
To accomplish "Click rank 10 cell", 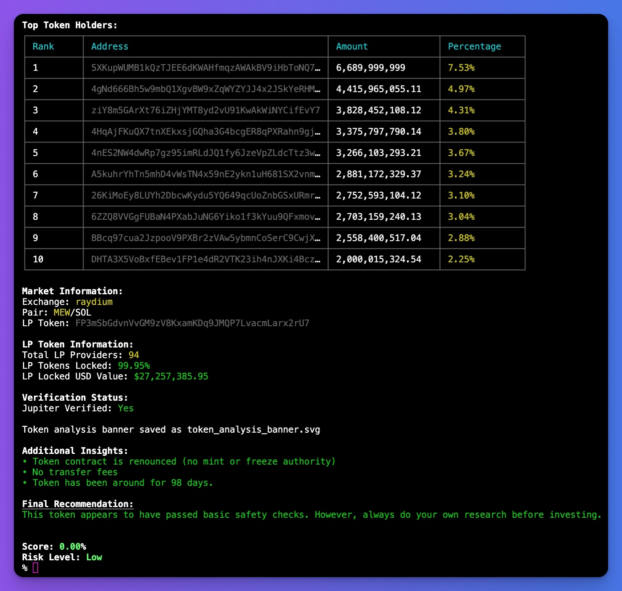I will [x=38, y=259].
